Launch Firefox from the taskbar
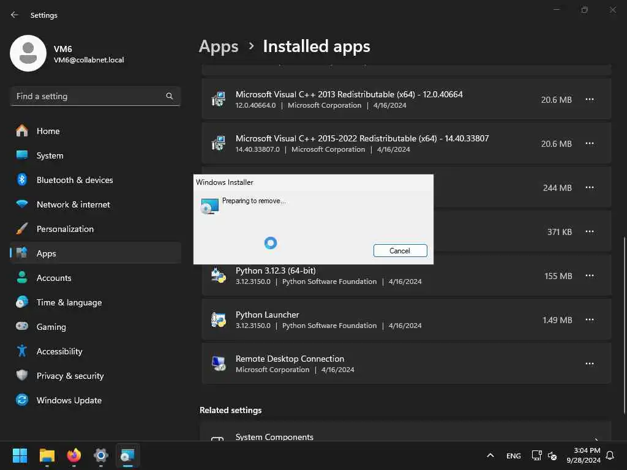Screen dimensions: 627x470 coord(74,455)
